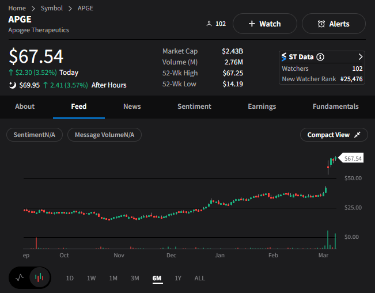Switch to Compact View

coord(334,135)
